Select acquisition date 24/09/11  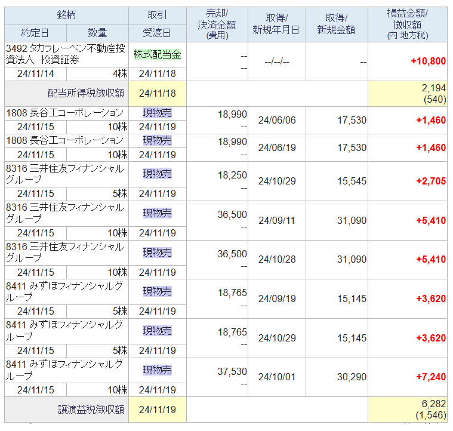(277, 221)
